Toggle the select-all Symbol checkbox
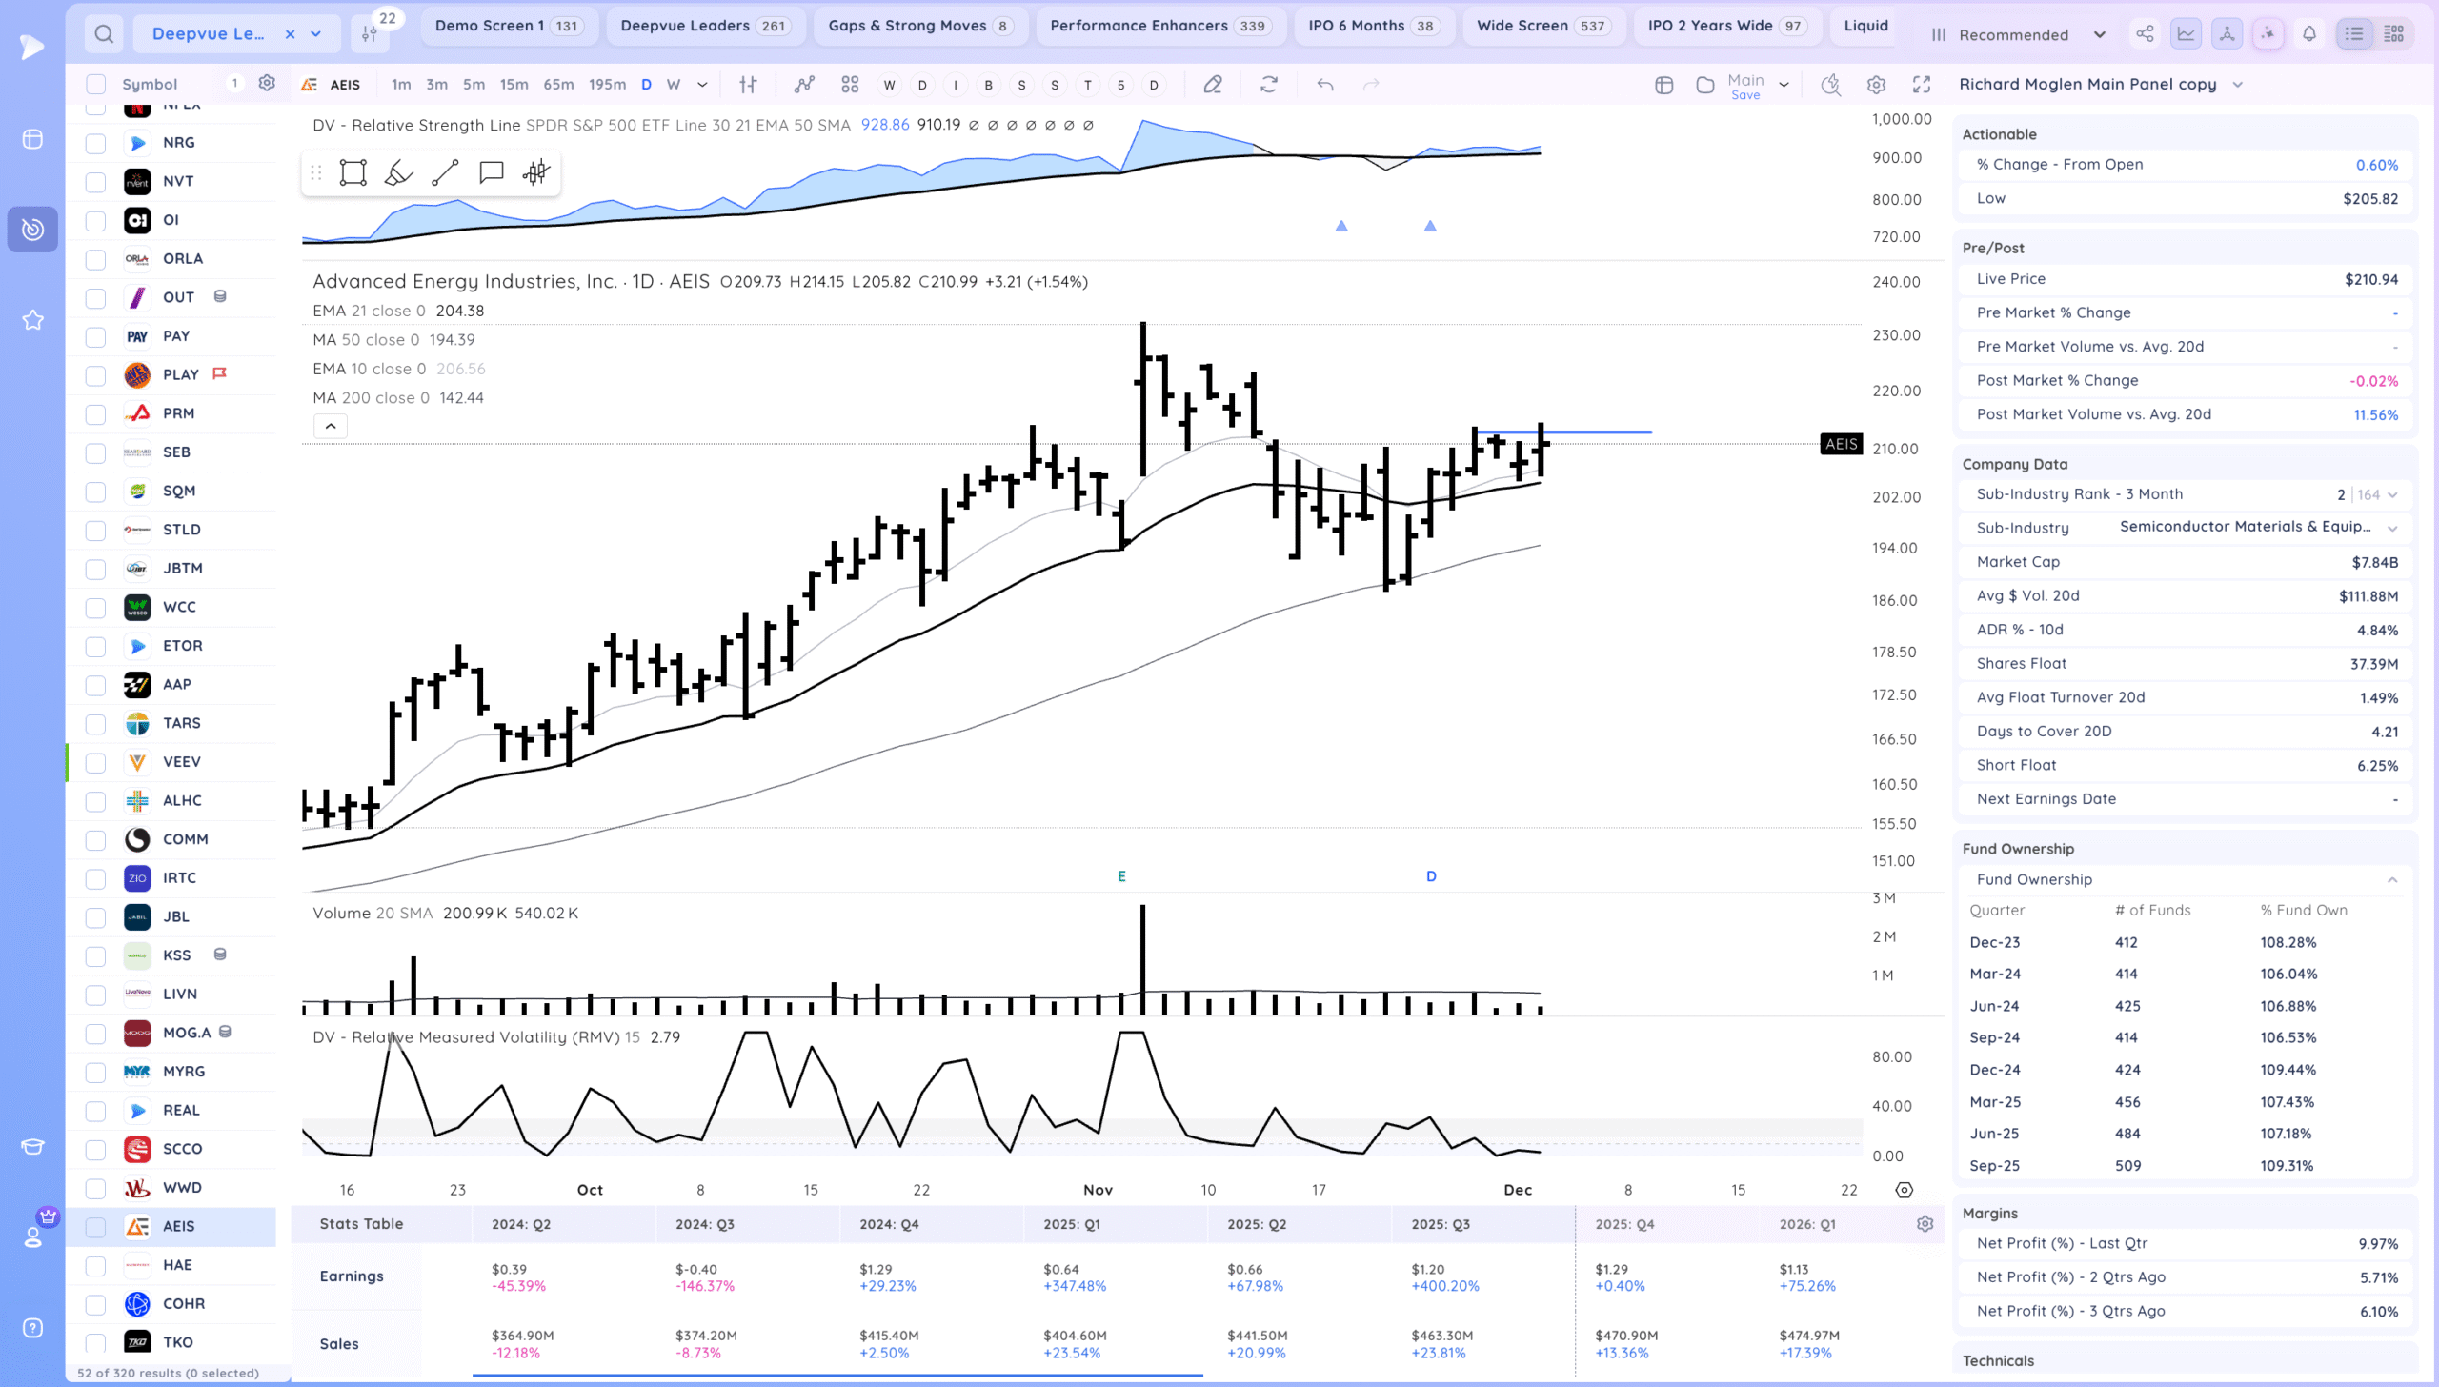This screenshot has width=2439, height=1387. [x=95, y=85]
